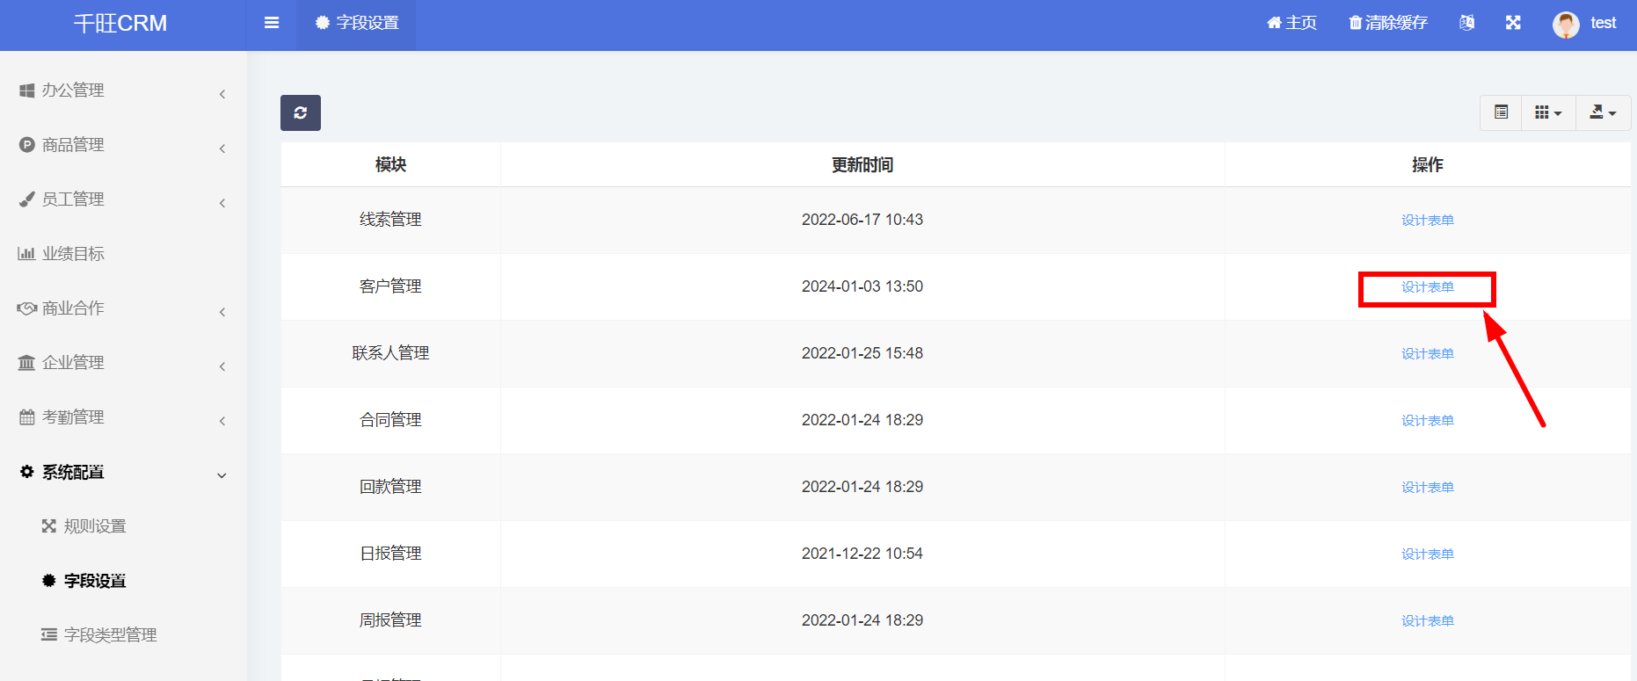1637x681 pixels.
Task: Click the 2021-12-22 10:54 update time
Action: tap(862, 554)
